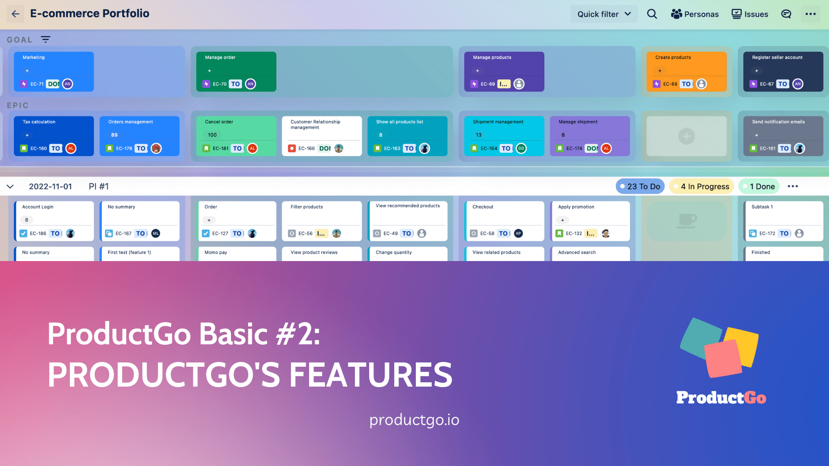
Task: Click the plus button on Manage products goal card
Action: pyautogui.click(x=478, y=71)
